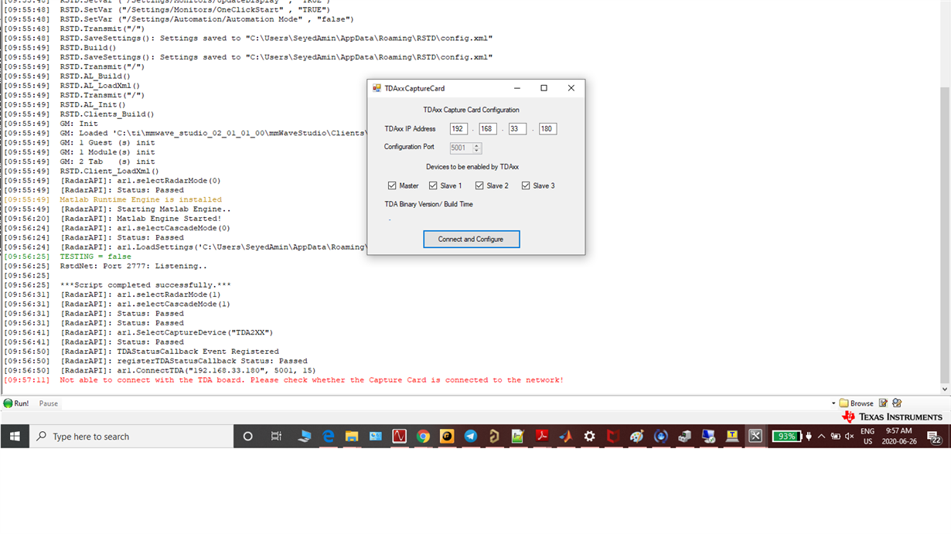The image size is (951, 534).
Task: Click the magnifier-and-pencil script icon beside Browse
Action: 897,403
